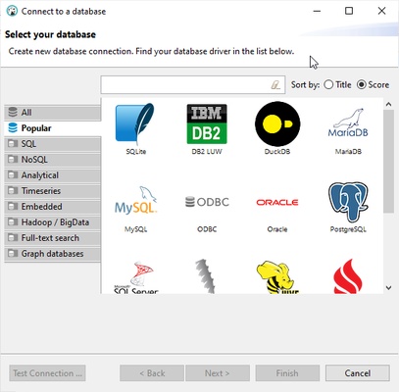This screenshot has width=399, height=392.
Task: Click the driver list scrollbar thumb
Action: point(388,162)
